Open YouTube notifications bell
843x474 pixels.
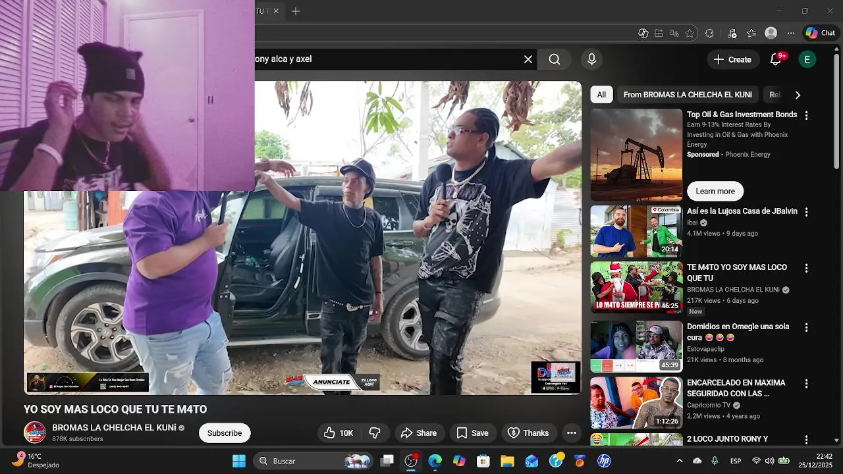(x=776, y=59)
